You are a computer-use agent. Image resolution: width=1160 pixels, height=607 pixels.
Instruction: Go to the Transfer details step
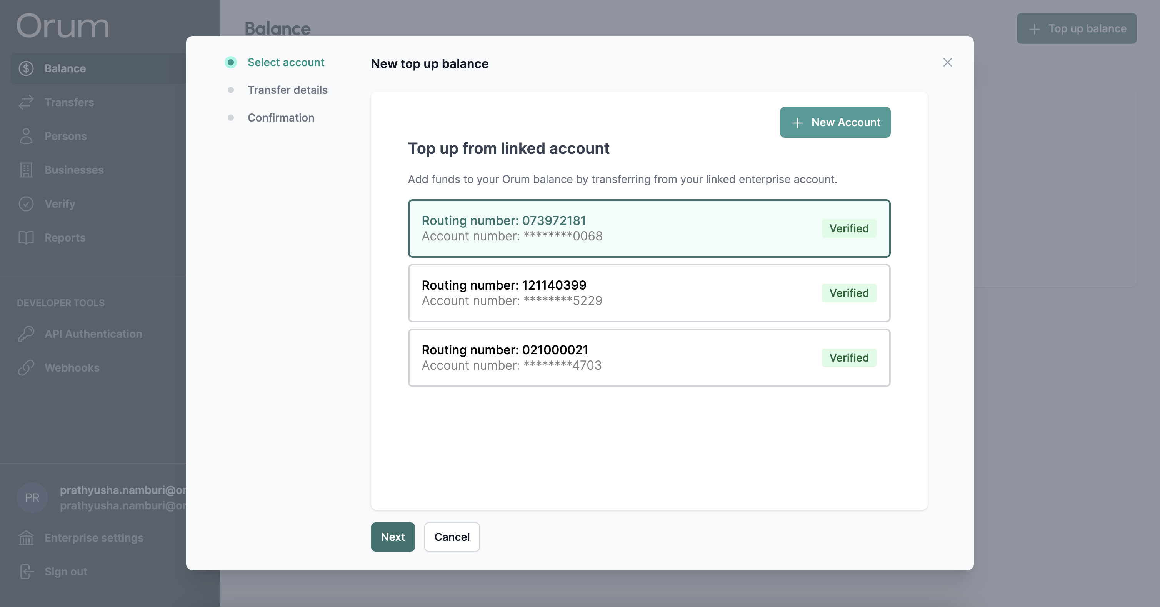[x=287, y=90]
